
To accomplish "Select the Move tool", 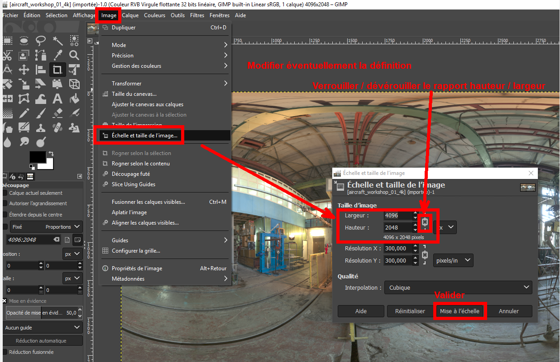I will point(24,70).
